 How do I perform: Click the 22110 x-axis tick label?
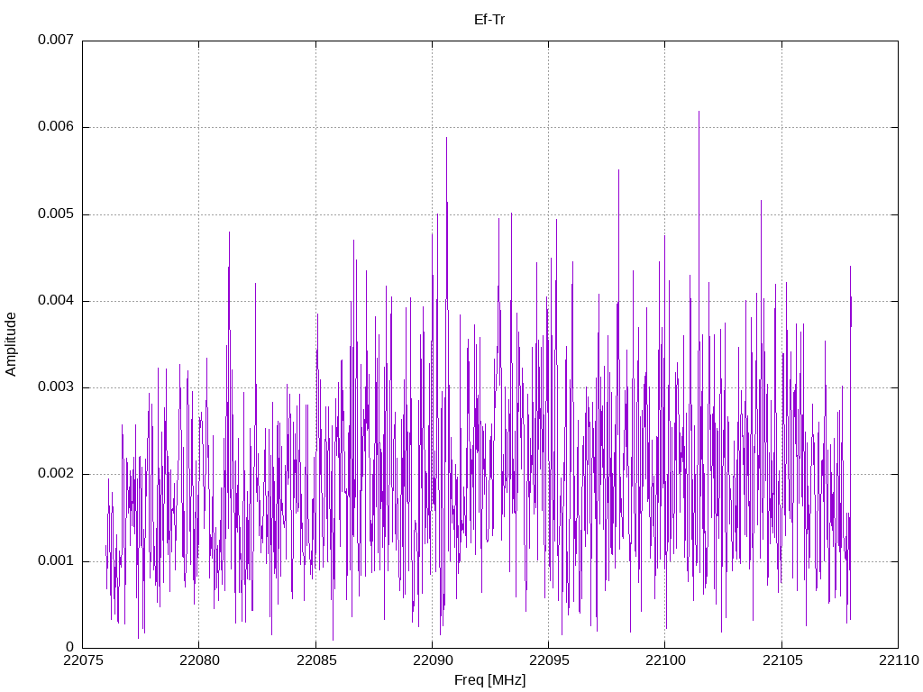coord(899,660)
